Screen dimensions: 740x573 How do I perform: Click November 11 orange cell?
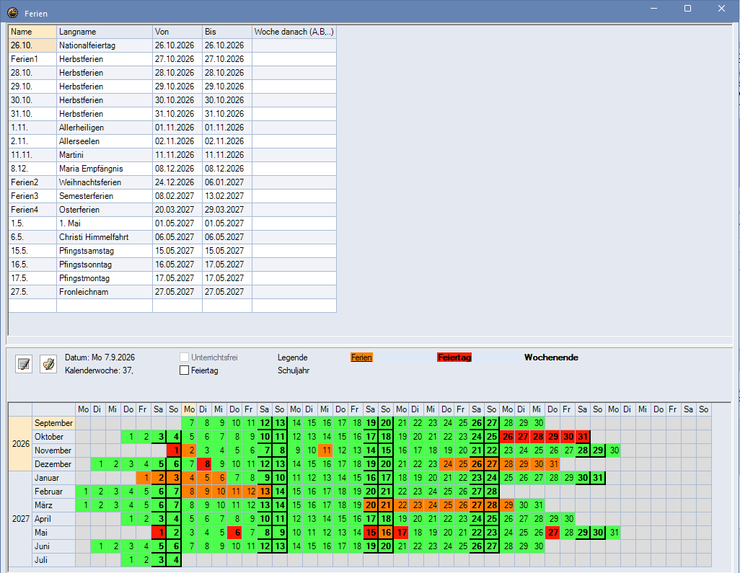325,450
